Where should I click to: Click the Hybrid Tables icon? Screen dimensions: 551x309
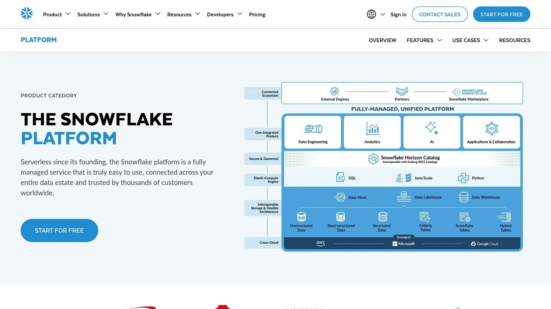tap(504, 217)
